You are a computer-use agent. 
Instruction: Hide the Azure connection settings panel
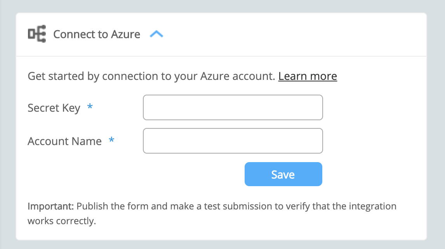click(157, 34)
